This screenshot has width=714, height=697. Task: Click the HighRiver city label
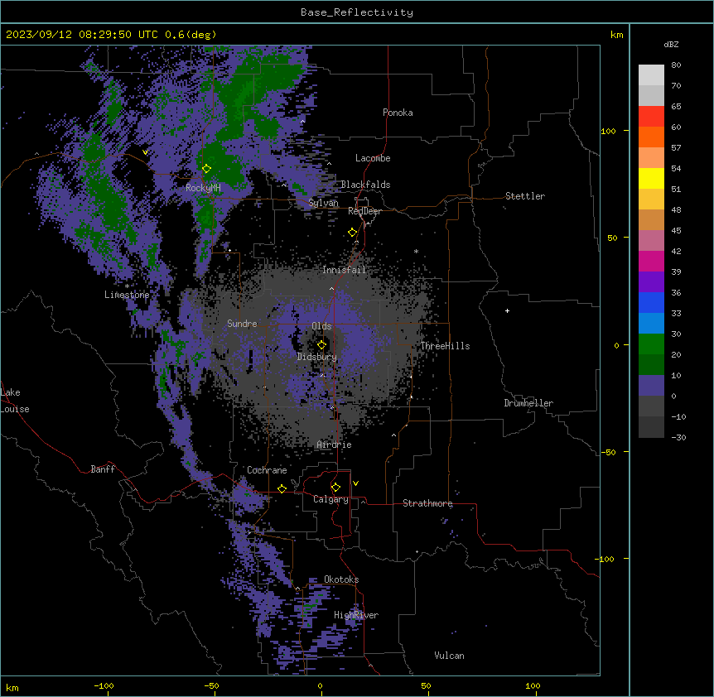(x=356, y=615)
